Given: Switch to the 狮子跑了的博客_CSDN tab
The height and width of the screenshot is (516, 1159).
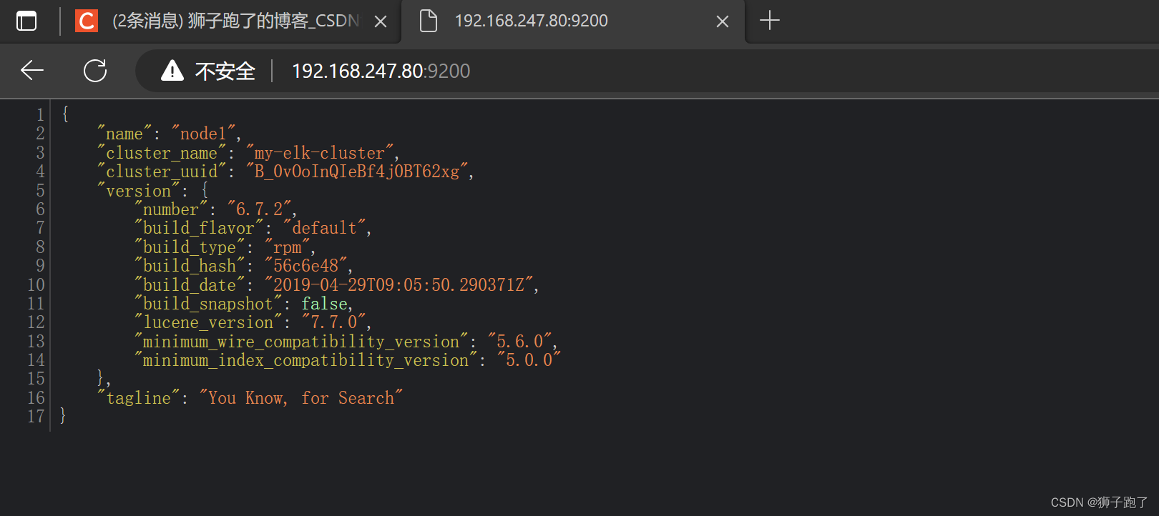Looking at the screenshot, I should click(236, 21).
